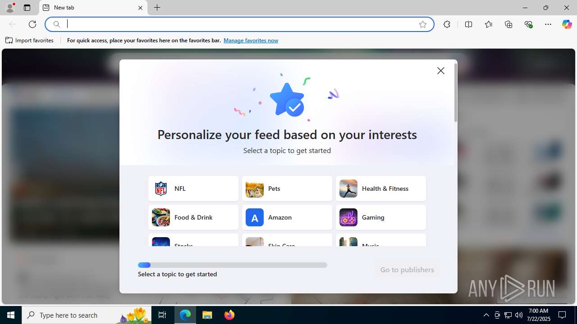Open Extensions puzzle icon
Screen dimensions: 577x324
click(447, 24)
